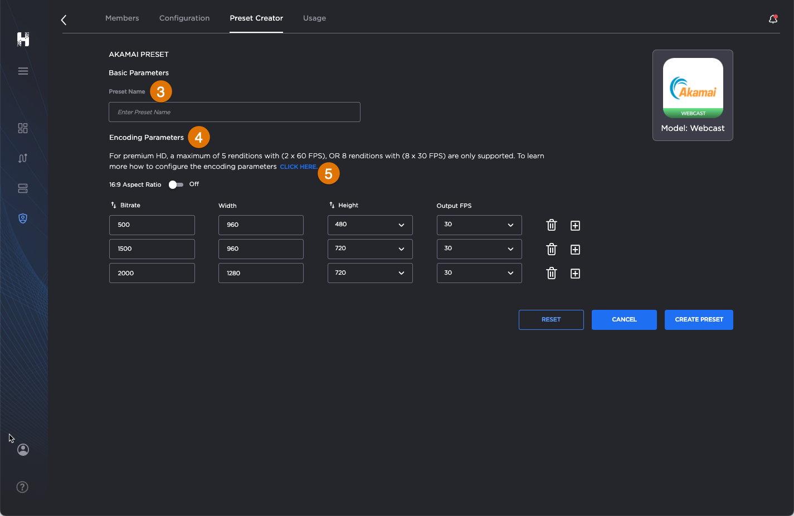
Task: Open the notifications bell
Action: point(773,18)
